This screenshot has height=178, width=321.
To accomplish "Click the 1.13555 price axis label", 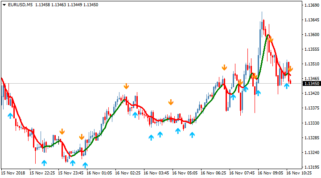I will 312,49.
